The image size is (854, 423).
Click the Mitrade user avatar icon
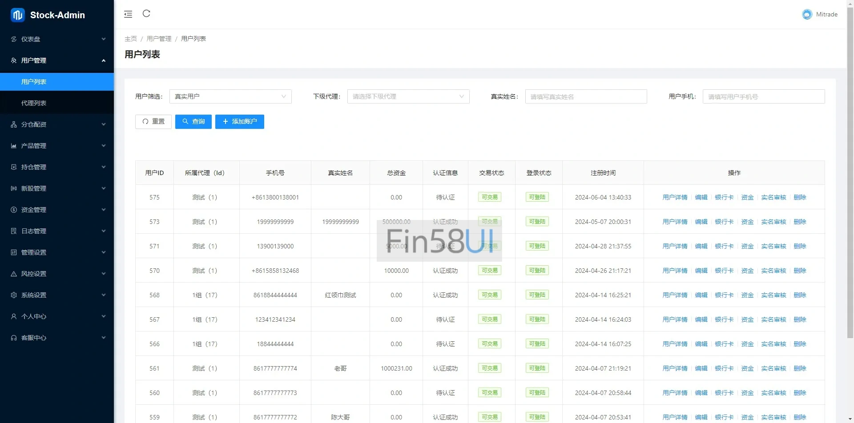click(807, 15)
